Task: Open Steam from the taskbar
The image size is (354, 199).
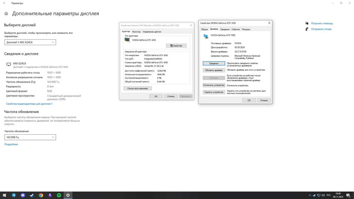Action: point(32,195)
